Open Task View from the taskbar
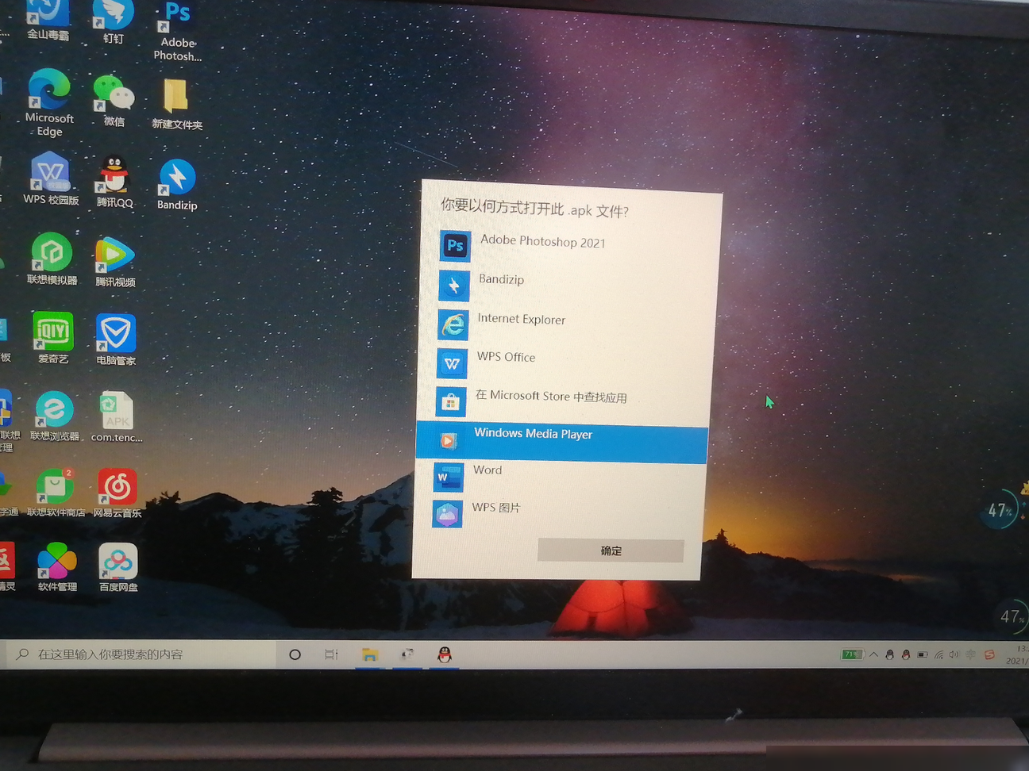The height and width of the screenshot is (771, 1029). (331, 654)
